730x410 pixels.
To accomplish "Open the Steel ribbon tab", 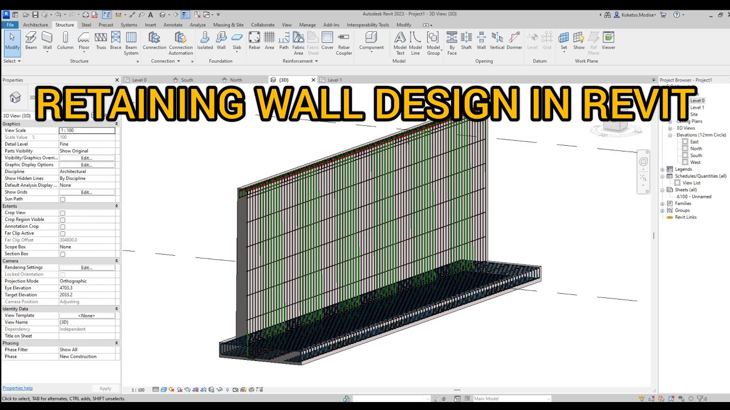I will pos(86,25).
